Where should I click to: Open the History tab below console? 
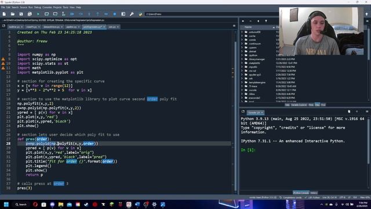(x=314, y=193)
